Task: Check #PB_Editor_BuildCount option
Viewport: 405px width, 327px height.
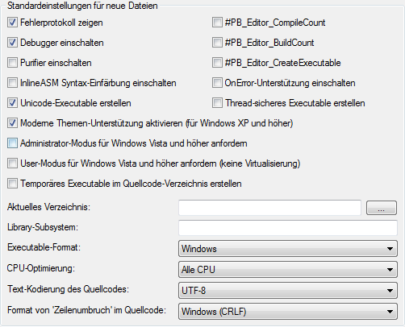Action: 217,43
